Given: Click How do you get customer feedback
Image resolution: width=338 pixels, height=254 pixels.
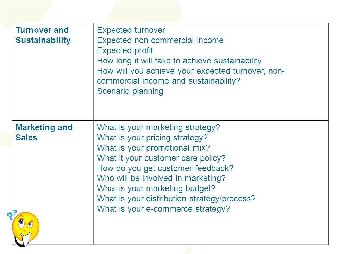Looking at the screenshot, I should (x=165, y=168).
